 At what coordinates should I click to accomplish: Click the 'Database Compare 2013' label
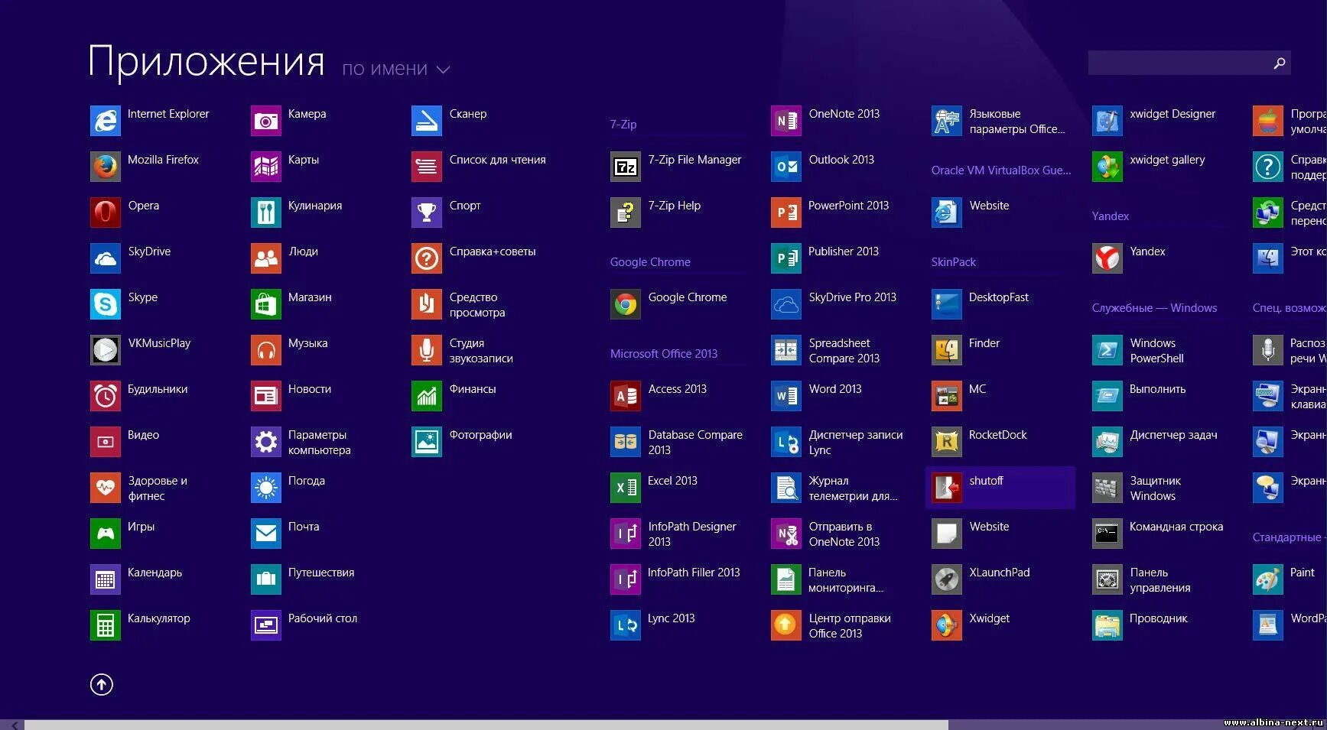[695, 443]
